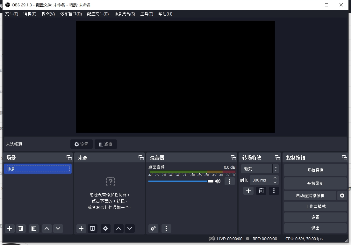Select the 场景 item in scenes list
The image size is (351, 245).
pos(38,169)
